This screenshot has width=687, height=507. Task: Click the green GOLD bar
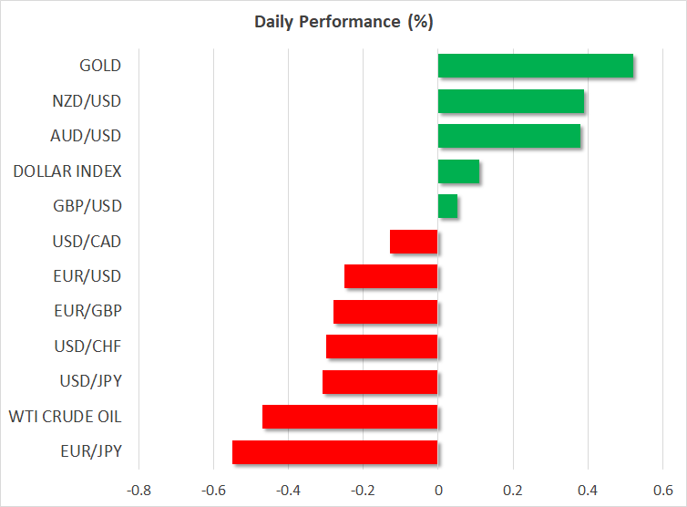pyautogui.click(x=535, y=67)
